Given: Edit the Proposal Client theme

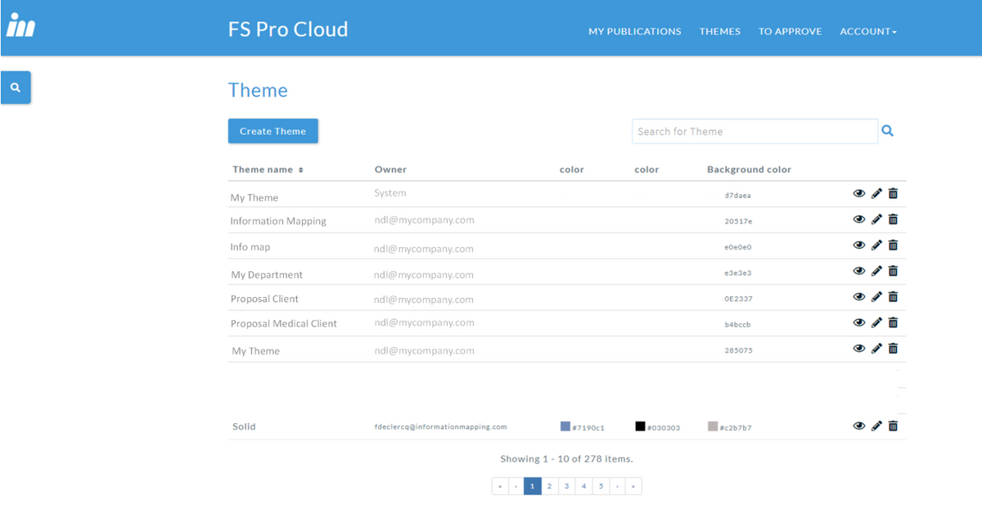Looking at the screenshot, I should click(876, 297).
